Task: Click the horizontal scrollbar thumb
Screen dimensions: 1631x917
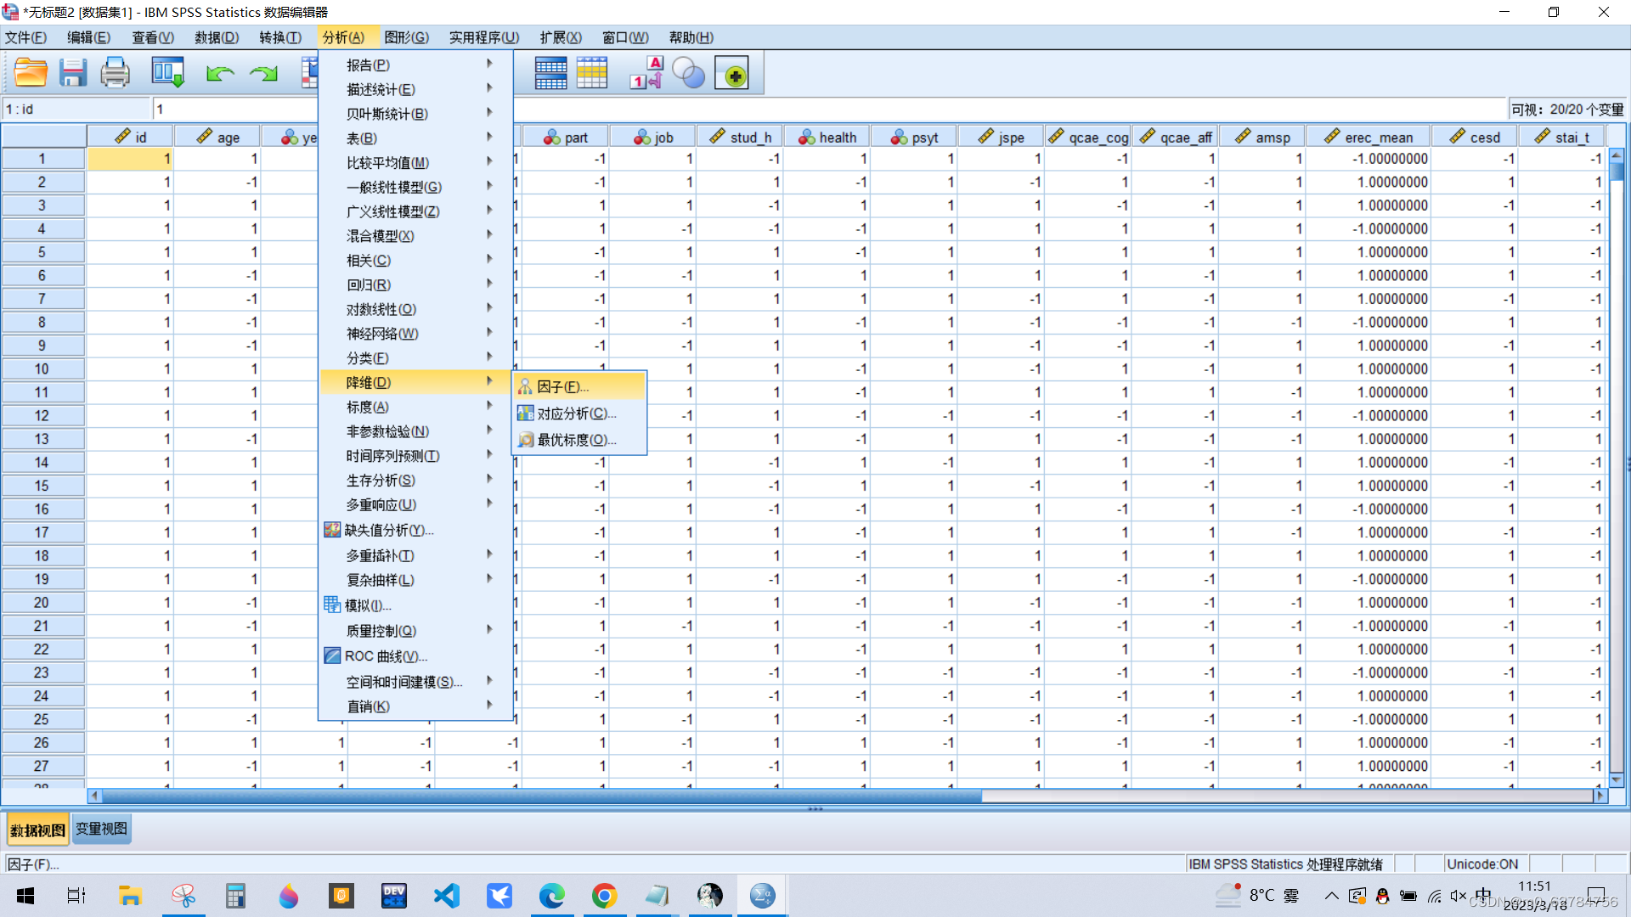Action: (541, 796)
